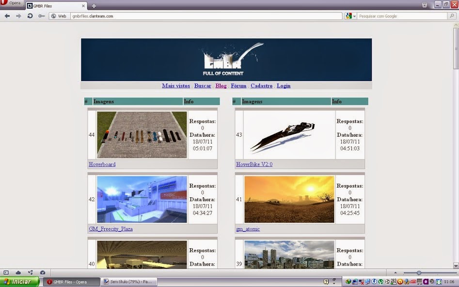Click the search magnifier icon
The height and width of the screenshot is (287, 459).
point(452,16)
